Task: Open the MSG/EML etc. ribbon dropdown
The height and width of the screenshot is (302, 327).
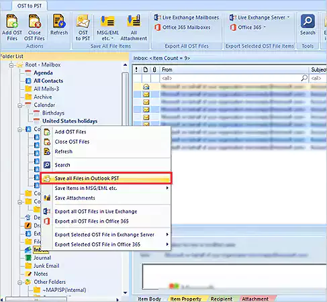Action: (107, 28)
